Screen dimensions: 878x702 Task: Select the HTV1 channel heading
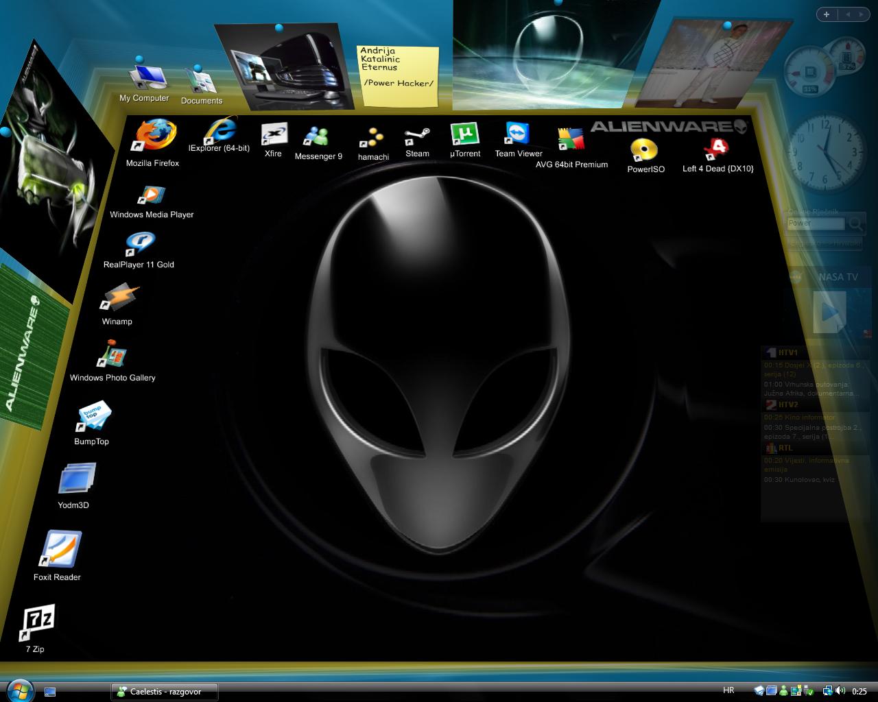pos(788,352)
